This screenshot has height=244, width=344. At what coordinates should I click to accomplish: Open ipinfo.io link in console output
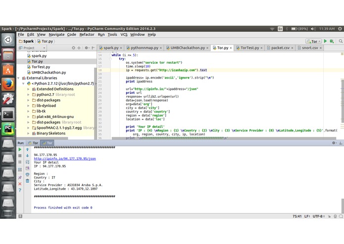[65, 159]
